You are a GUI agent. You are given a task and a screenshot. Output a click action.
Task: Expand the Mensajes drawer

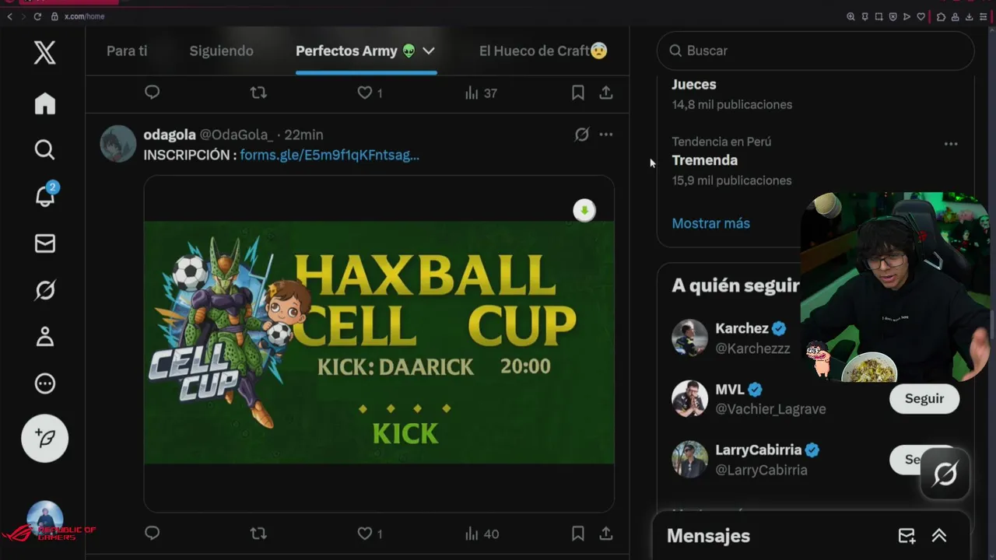click(x=939, y=536)
